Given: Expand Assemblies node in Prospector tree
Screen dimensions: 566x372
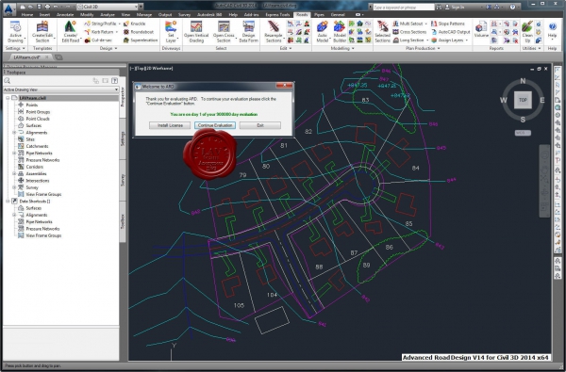Looking at the screenshot, I should coord(14,173).
